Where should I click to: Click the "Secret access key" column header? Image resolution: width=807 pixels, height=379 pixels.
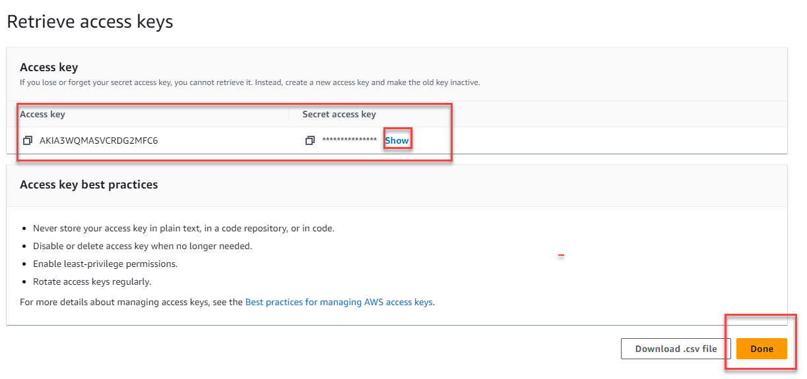pyautogui.click(x=339, y=114)
